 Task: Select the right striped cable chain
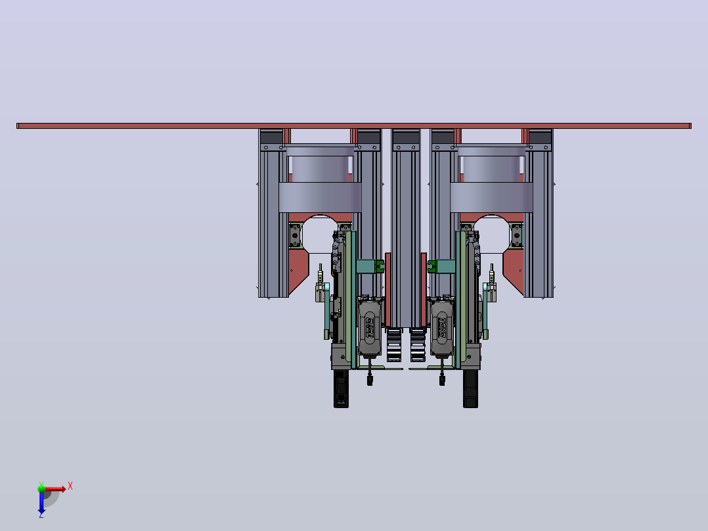point(418,345)
